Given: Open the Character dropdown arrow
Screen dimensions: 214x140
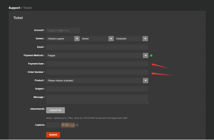Looking at the screenshot, I should 145,39.
